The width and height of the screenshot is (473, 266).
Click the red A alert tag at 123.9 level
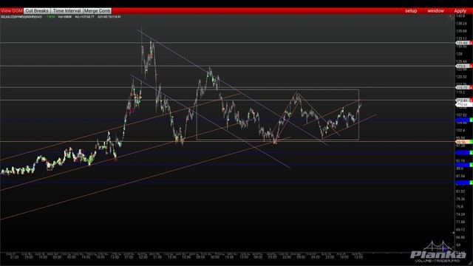coord(471,66)
